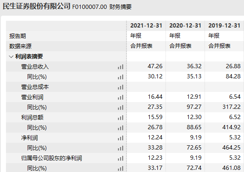
Task: Select 12.23 parent net profit cell
Action: tap(155, 158)
